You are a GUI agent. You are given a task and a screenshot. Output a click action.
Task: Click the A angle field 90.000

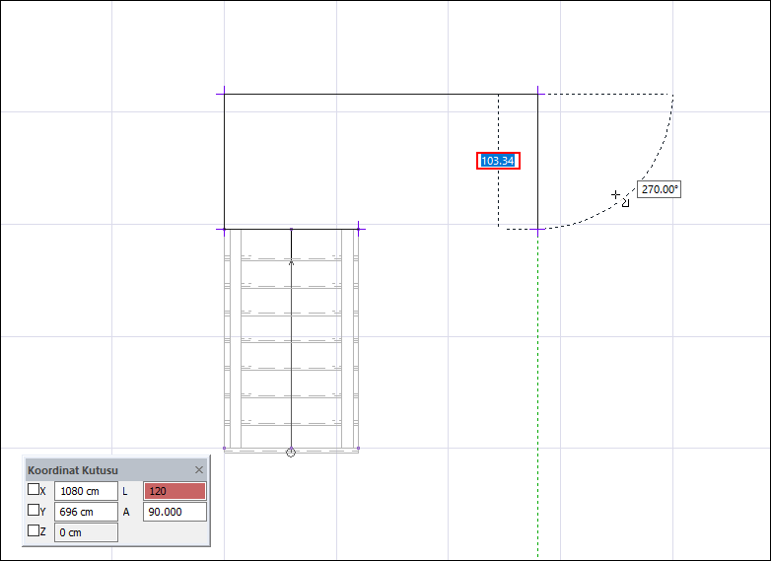coord(175,512)
